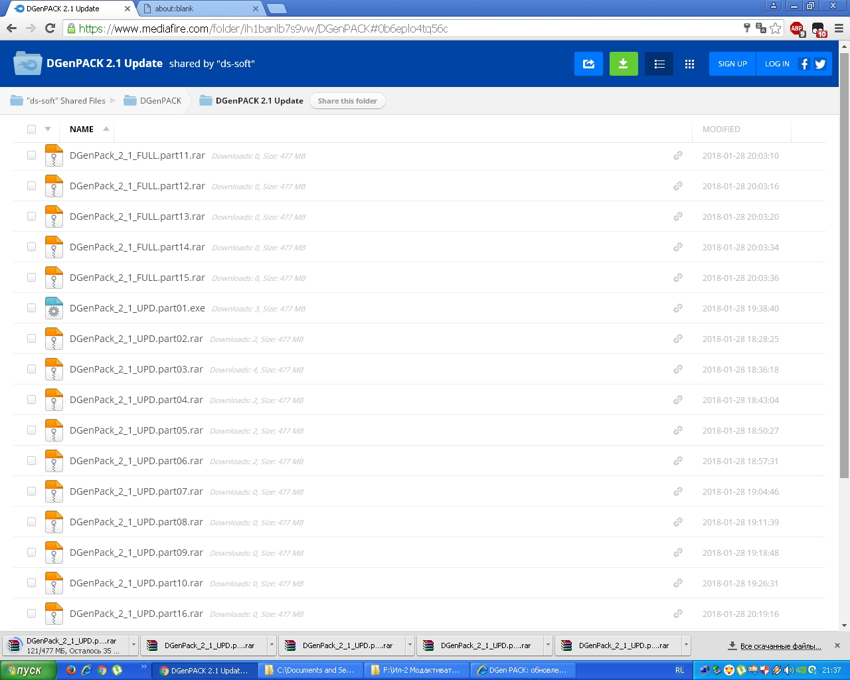Toggle sort direction arrow beside NAME

pyautogui.click(x=106, y=129)
